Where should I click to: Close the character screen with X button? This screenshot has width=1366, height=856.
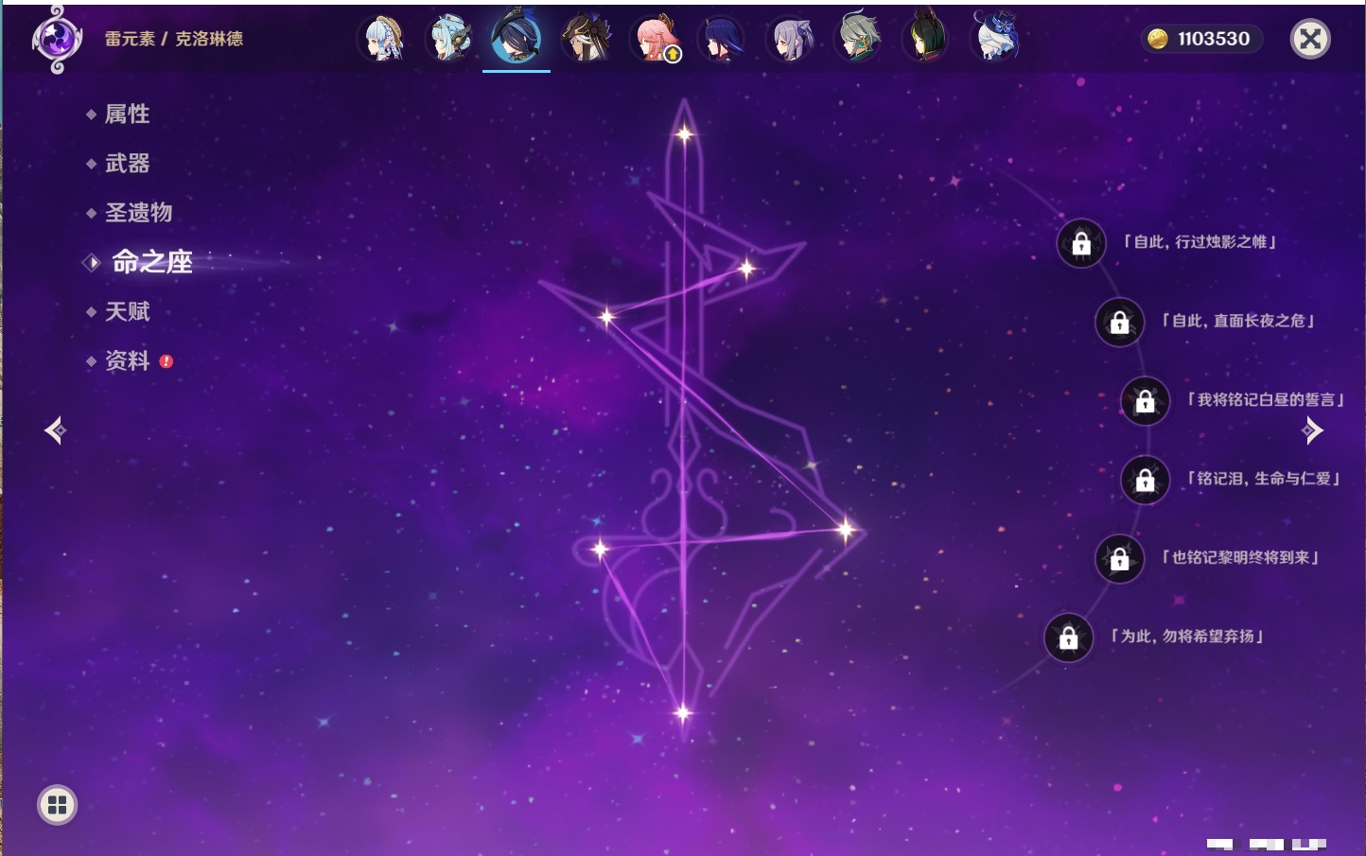pyautogui.click(x=1310, y=39)
